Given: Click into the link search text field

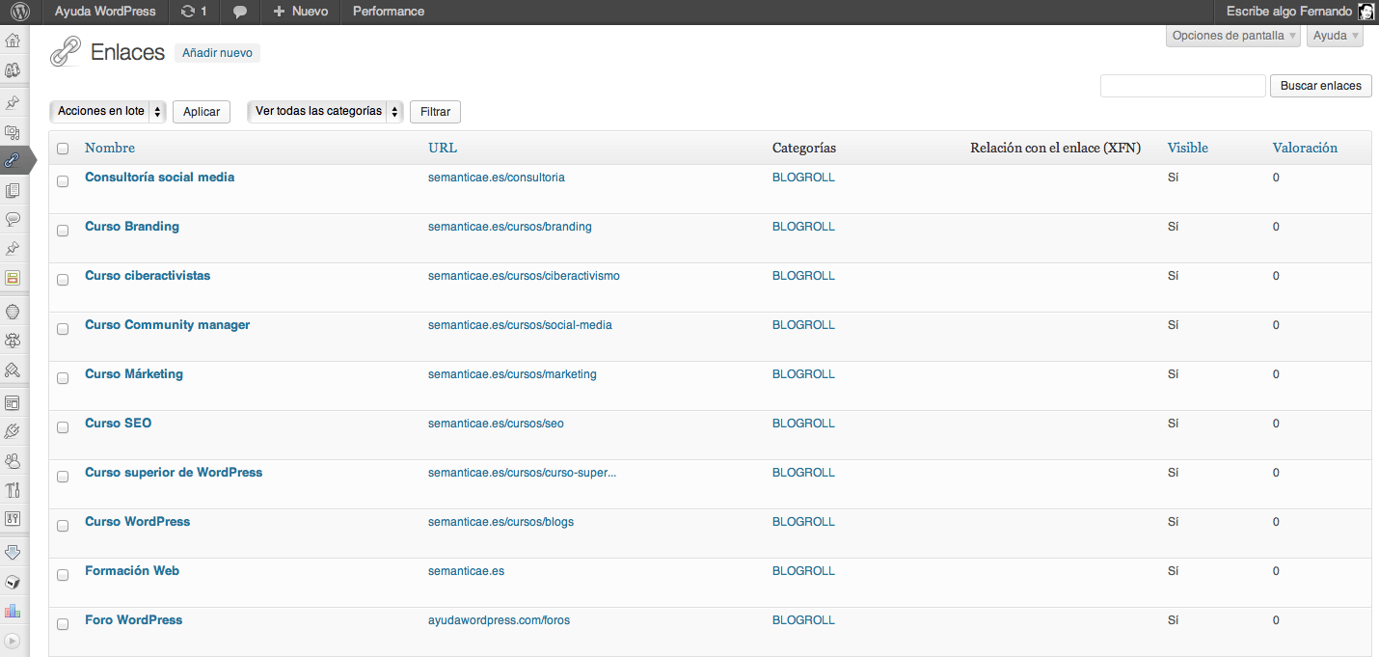Looking at the screenshot, I should tap(1182, 86).
